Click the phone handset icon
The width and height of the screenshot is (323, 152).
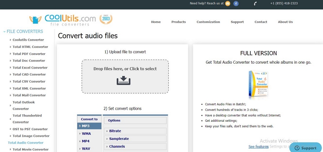click(255, 4)
